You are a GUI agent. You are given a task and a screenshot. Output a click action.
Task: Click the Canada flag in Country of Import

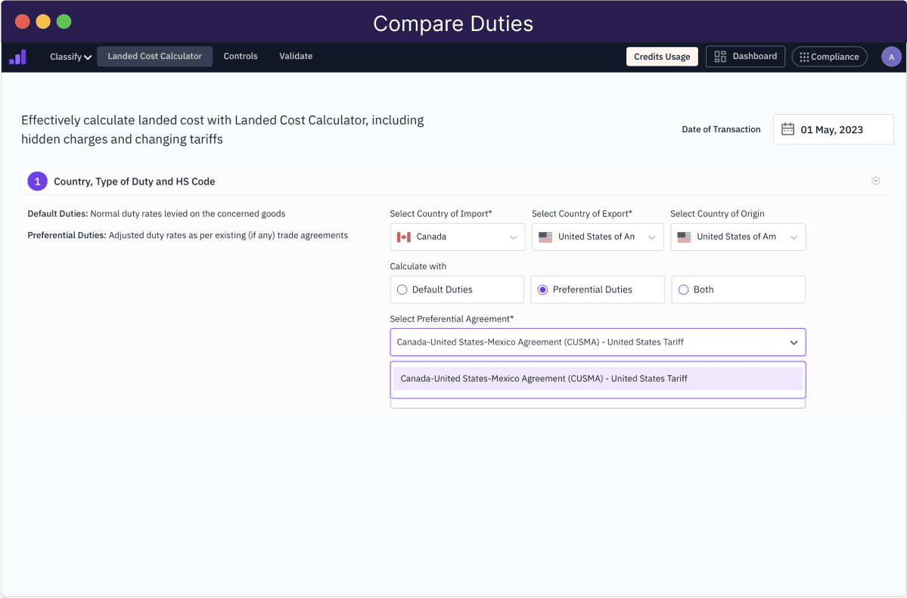click(402, 237)
